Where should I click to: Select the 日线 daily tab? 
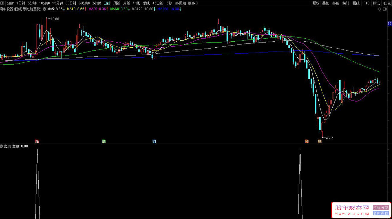[x=107, y=3]
